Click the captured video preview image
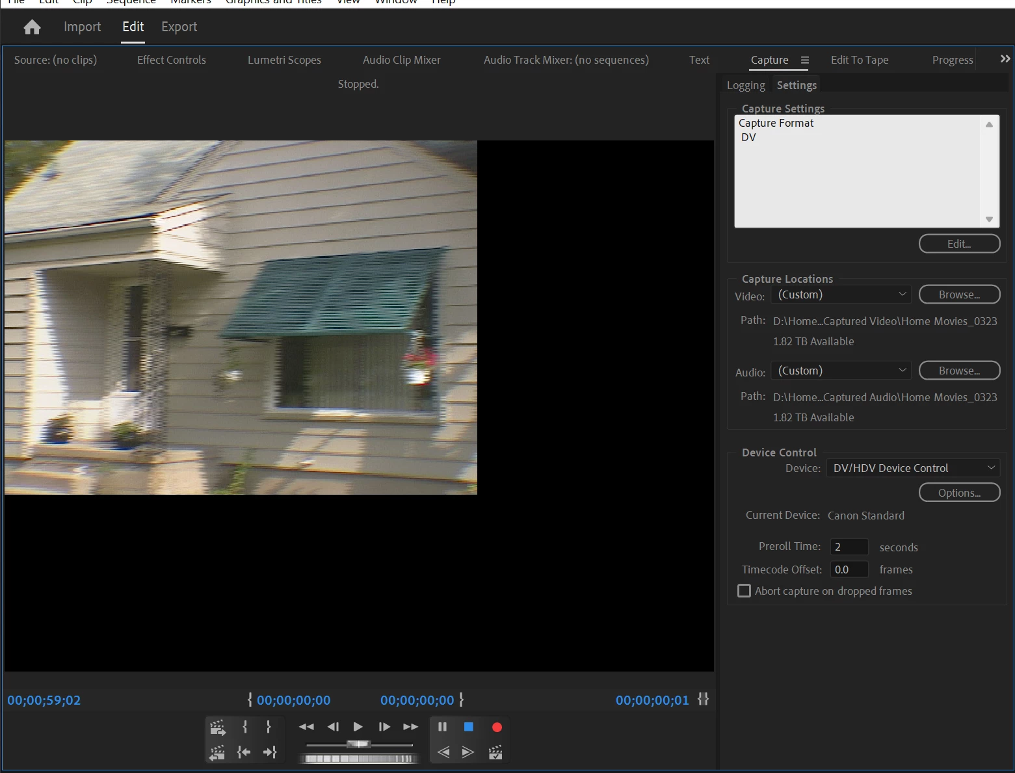1015x773 pixels. point(241,317)
